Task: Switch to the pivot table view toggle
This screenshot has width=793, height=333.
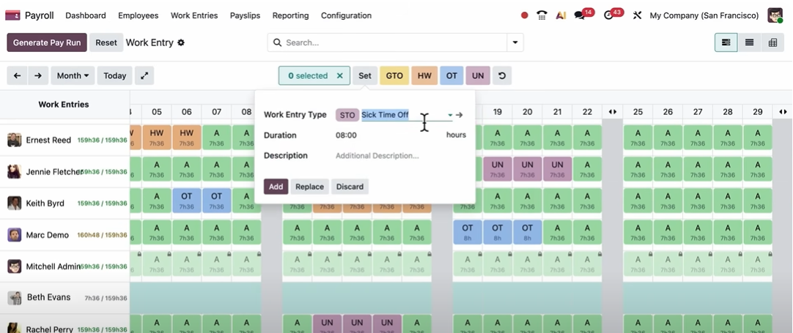Action: 772,42
